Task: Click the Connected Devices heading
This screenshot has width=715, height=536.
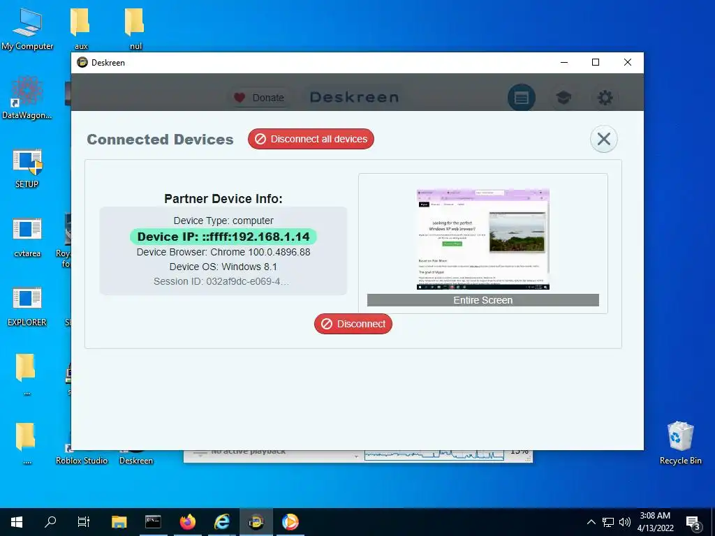Action: coord(160,139)
